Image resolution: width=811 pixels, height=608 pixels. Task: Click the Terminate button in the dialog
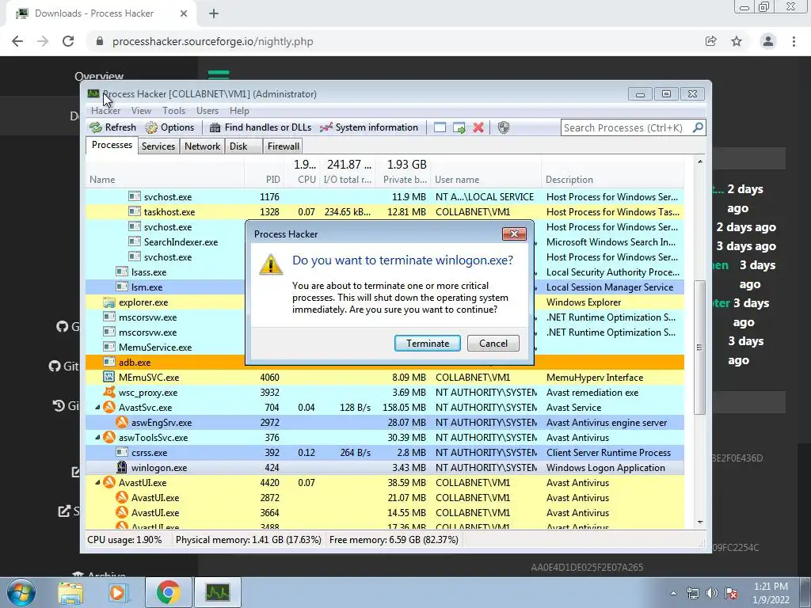pyautogui.click(x=427, y=344)
